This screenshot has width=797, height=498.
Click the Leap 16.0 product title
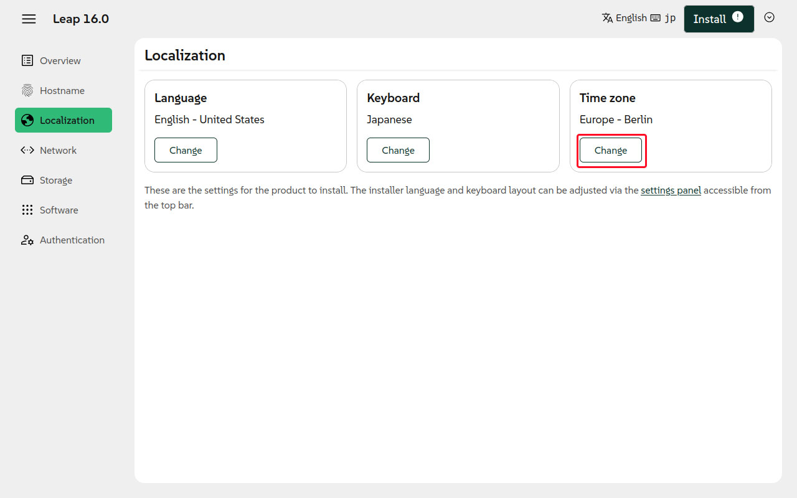tap(81, 19)
